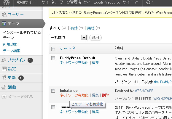
Task: Click 削除 for Imbalance theme
Action: [106, 95]
